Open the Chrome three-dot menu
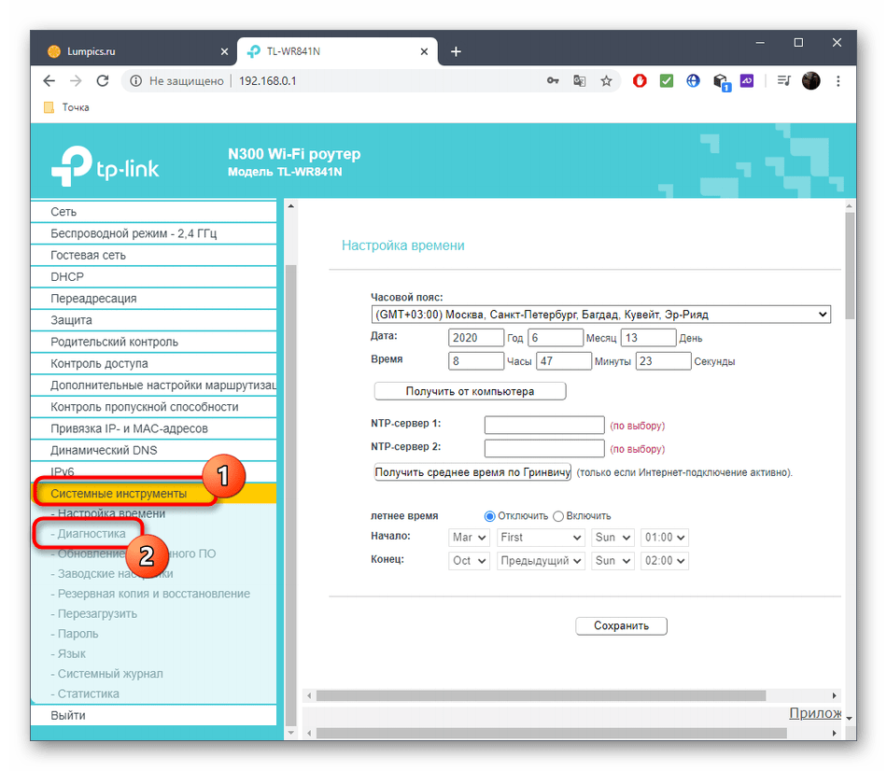This screenshot has width=887, height=771. tap(838, 81)
